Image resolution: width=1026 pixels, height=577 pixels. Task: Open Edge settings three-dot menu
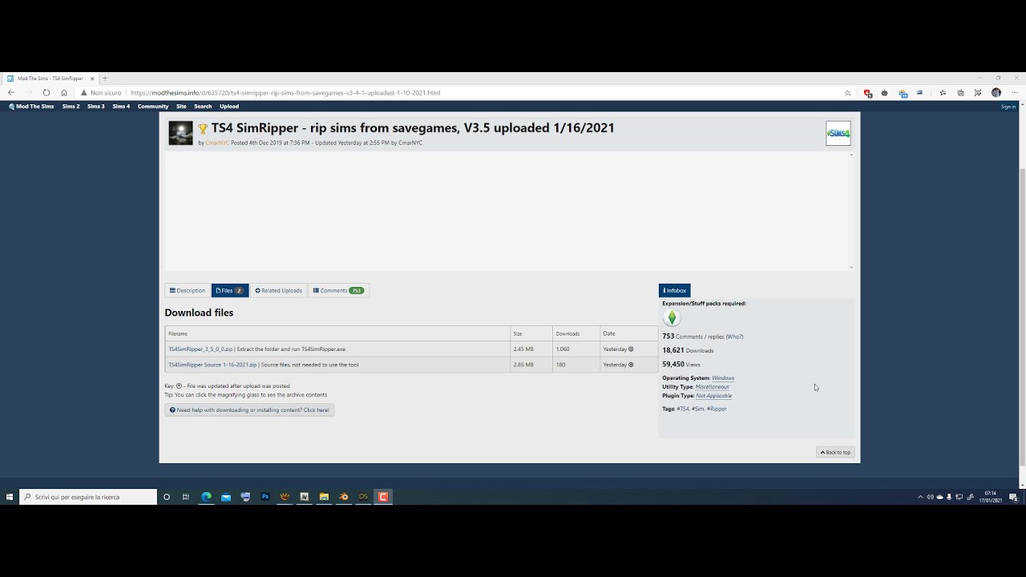tap(1015, 93)
